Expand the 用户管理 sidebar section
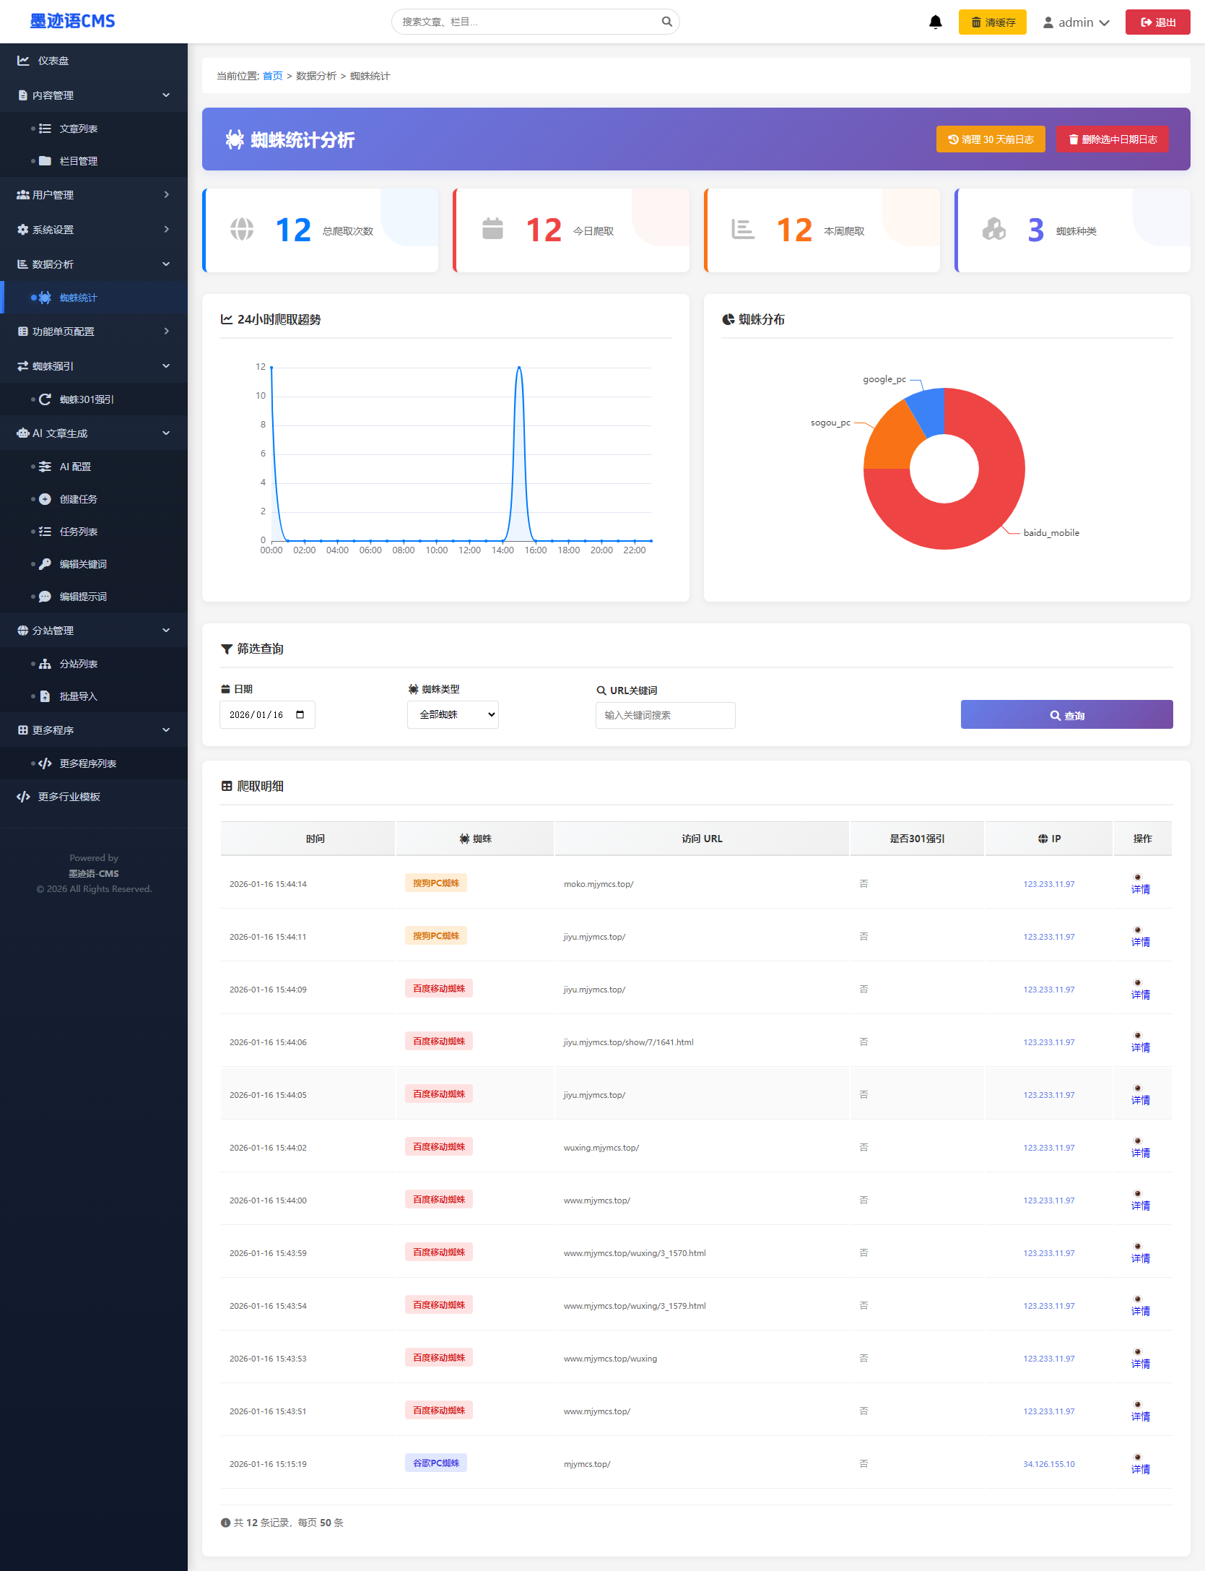 point(94,195)
